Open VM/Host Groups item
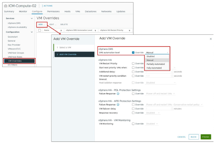This screenshot has height=144, width=216. click(16, 53)
